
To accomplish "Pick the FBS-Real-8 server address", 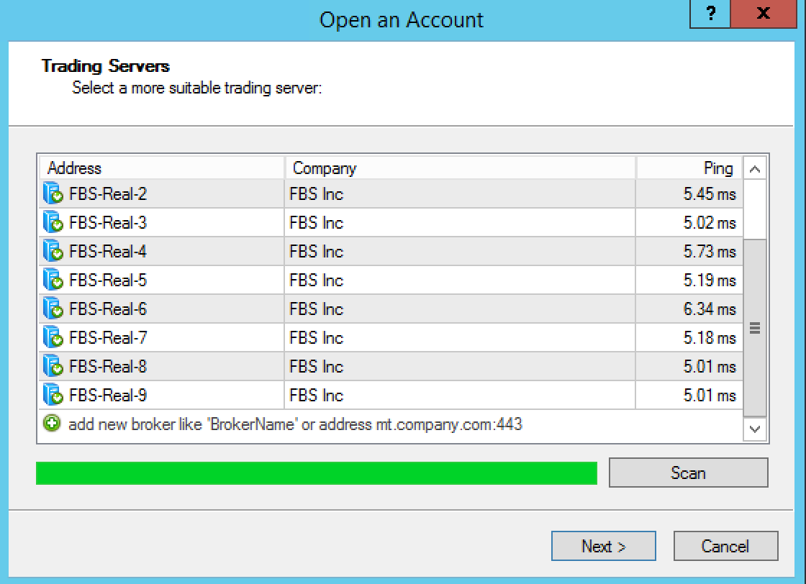I will click(108, 366).
